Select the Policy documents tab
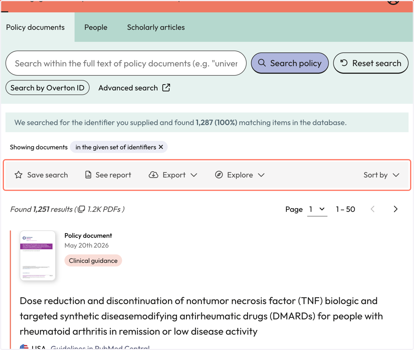414x350 pixels. [35, 27]
